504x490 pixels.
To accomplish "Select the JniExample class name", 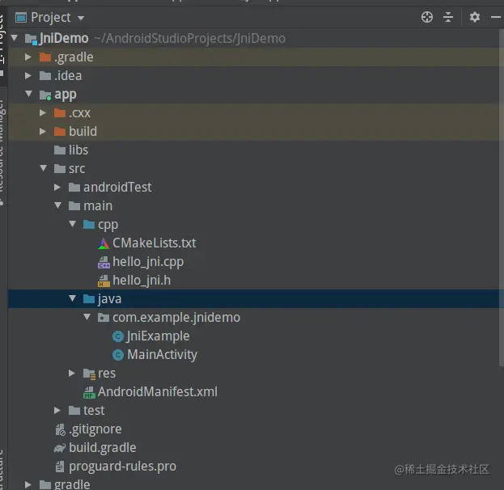I will pos(158,336).
